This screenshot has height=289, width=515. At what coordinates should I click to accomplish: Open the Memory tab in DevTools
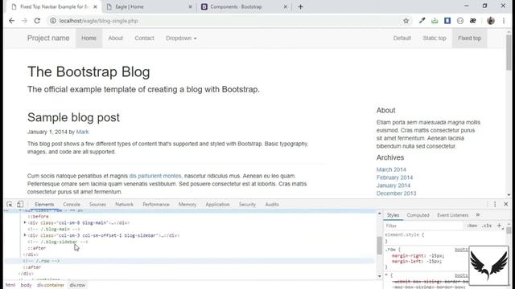tap(187, 204)
